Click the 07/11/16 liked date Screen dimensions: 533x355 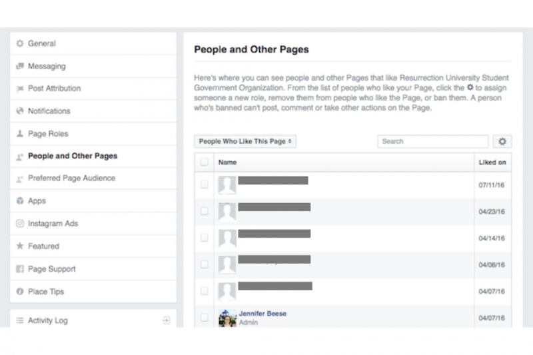(x=492, y=185)
